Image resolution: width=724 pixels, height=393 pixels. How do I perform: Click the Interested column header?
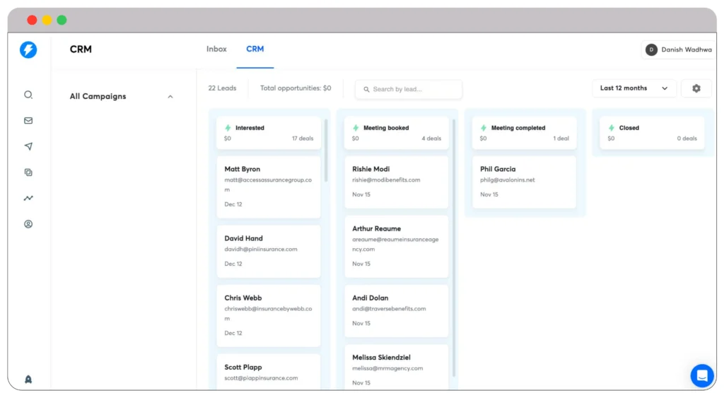(x=269, y=133)
